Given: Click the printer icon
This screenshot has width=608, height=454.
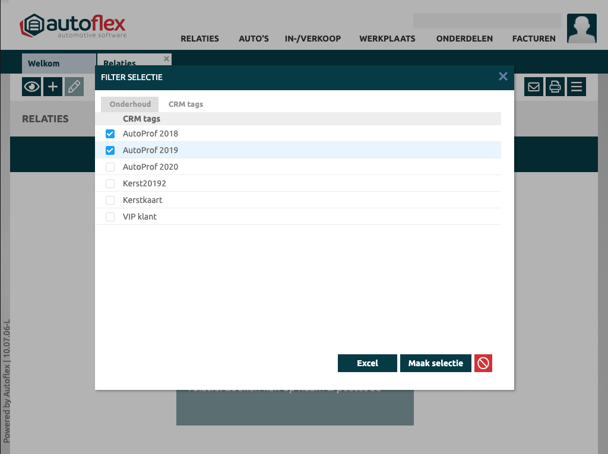Looking at the screenshot, I should tap(555, 87).
